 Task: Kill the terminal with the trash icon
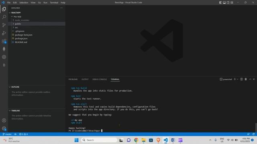pos(246,79)
